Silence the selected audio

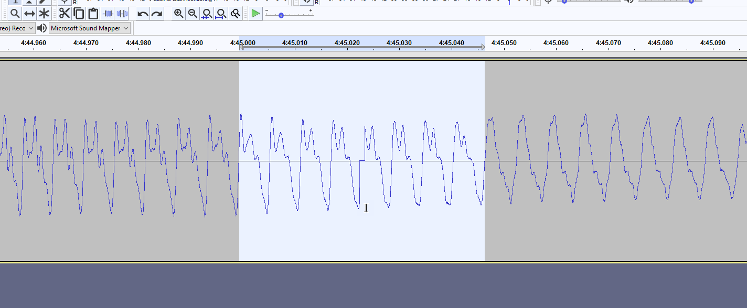tap(122, 13)
